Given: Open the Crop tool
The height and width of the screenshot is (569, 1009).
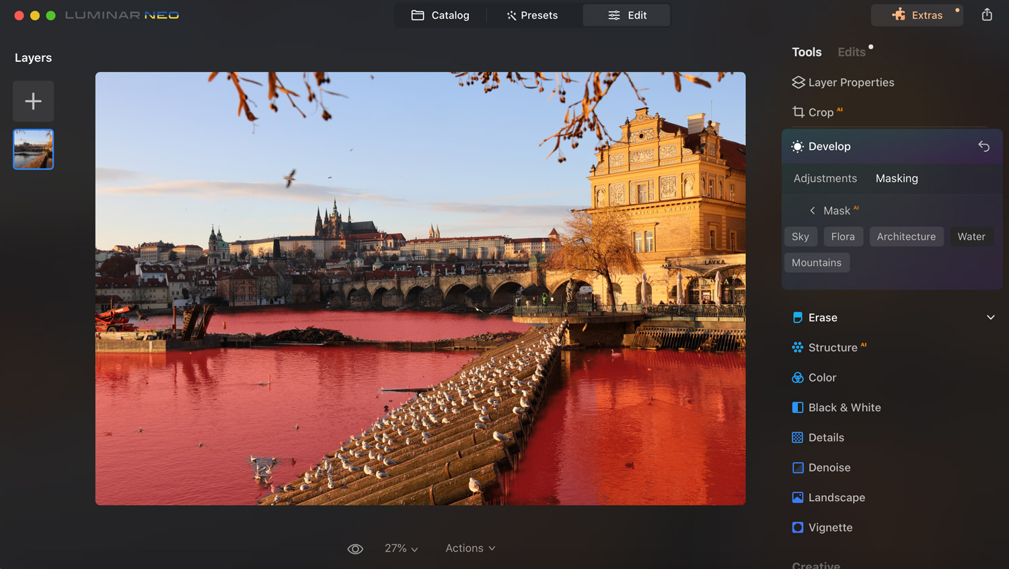Looking at the screenshot, I should (820, 112).
